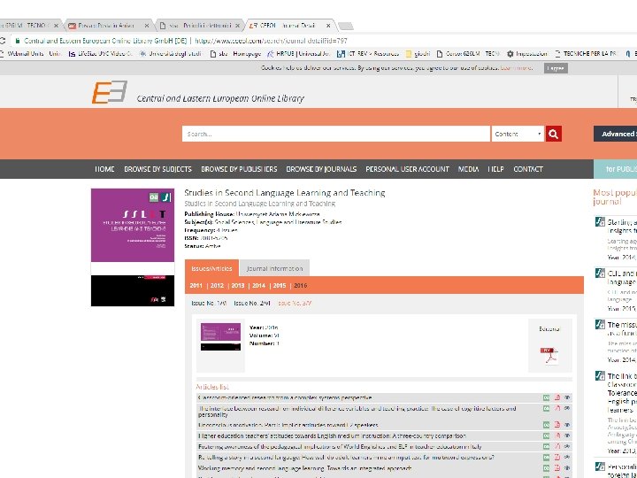Screen dimensions: 637x478
Task: Open HOME in the navigation bar
Action: coord(104,169)
